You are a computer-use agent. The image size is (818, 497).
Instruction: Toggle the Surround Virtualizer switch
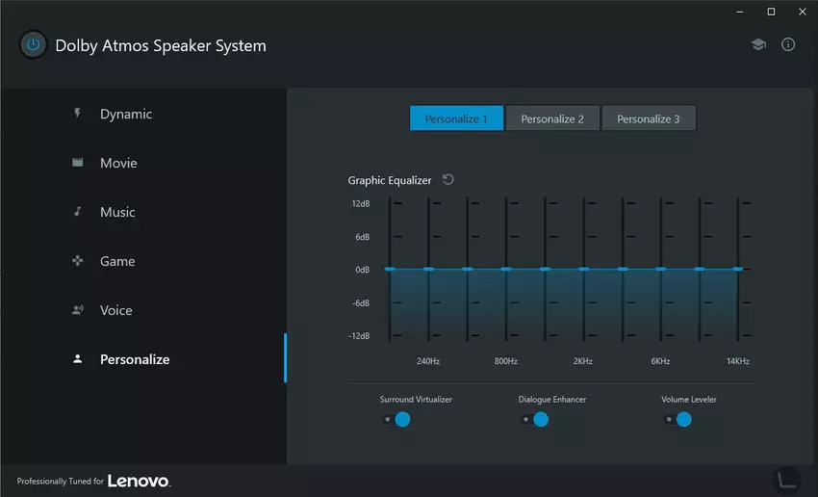pos(396,419)
